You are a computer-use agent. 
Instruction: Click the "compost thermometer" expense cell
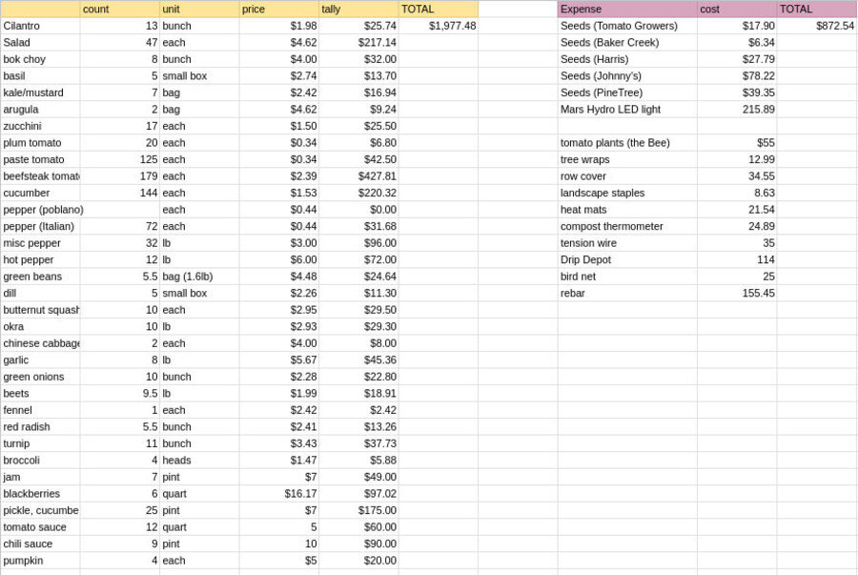(626, 226)
